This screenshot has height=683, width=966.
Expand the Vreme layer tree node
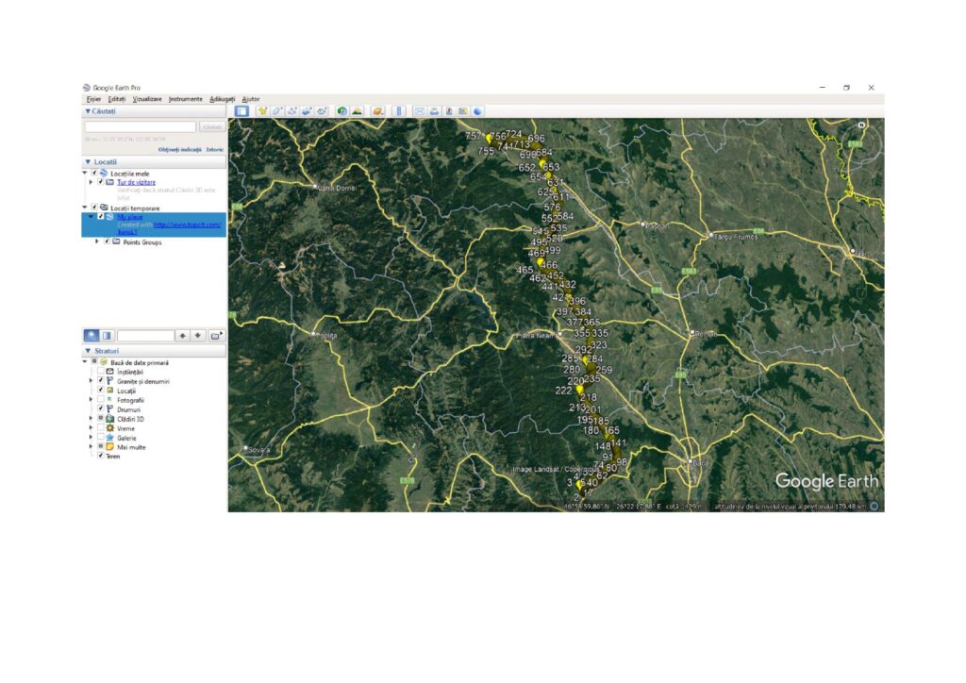click(x=92, y=428)
